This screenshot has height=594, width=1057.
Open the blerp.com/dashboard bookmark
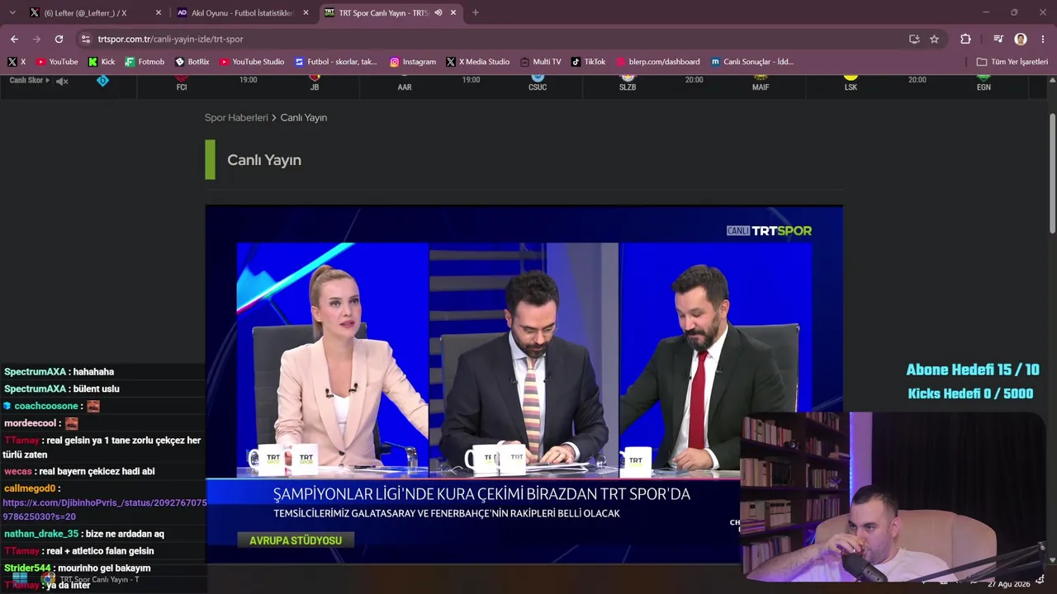[657, 62]
